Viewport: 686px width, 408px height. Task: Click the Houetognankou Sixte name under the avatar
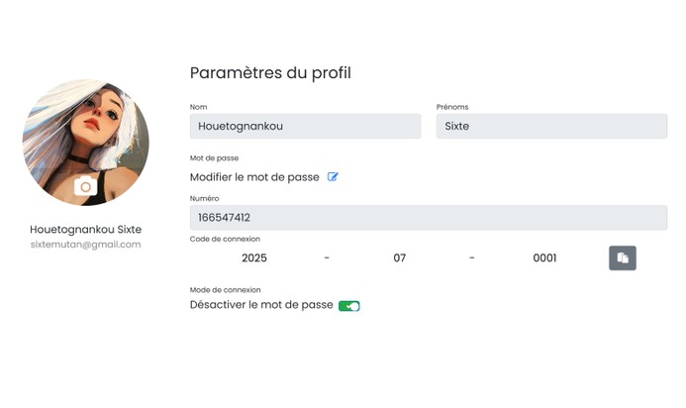pos(86,230)
